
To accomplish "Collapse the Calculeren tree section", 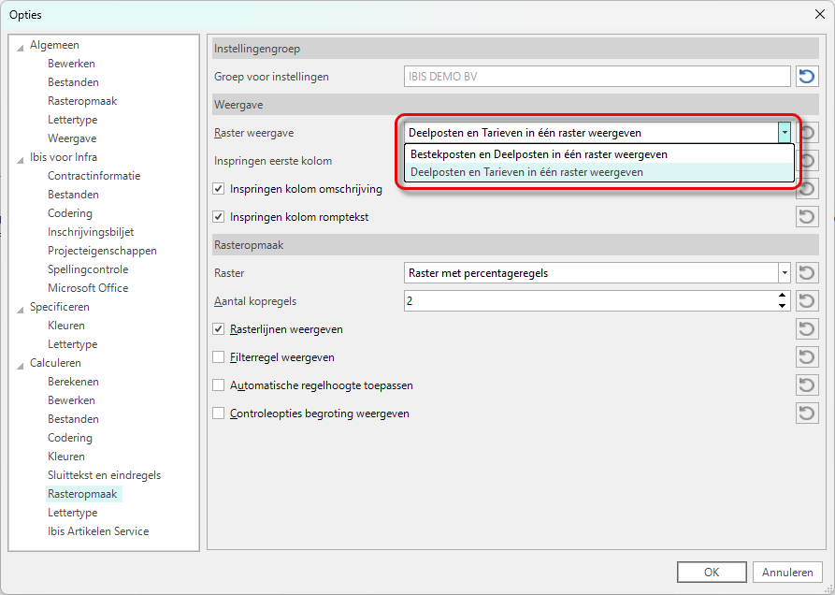I will point(21,364).
